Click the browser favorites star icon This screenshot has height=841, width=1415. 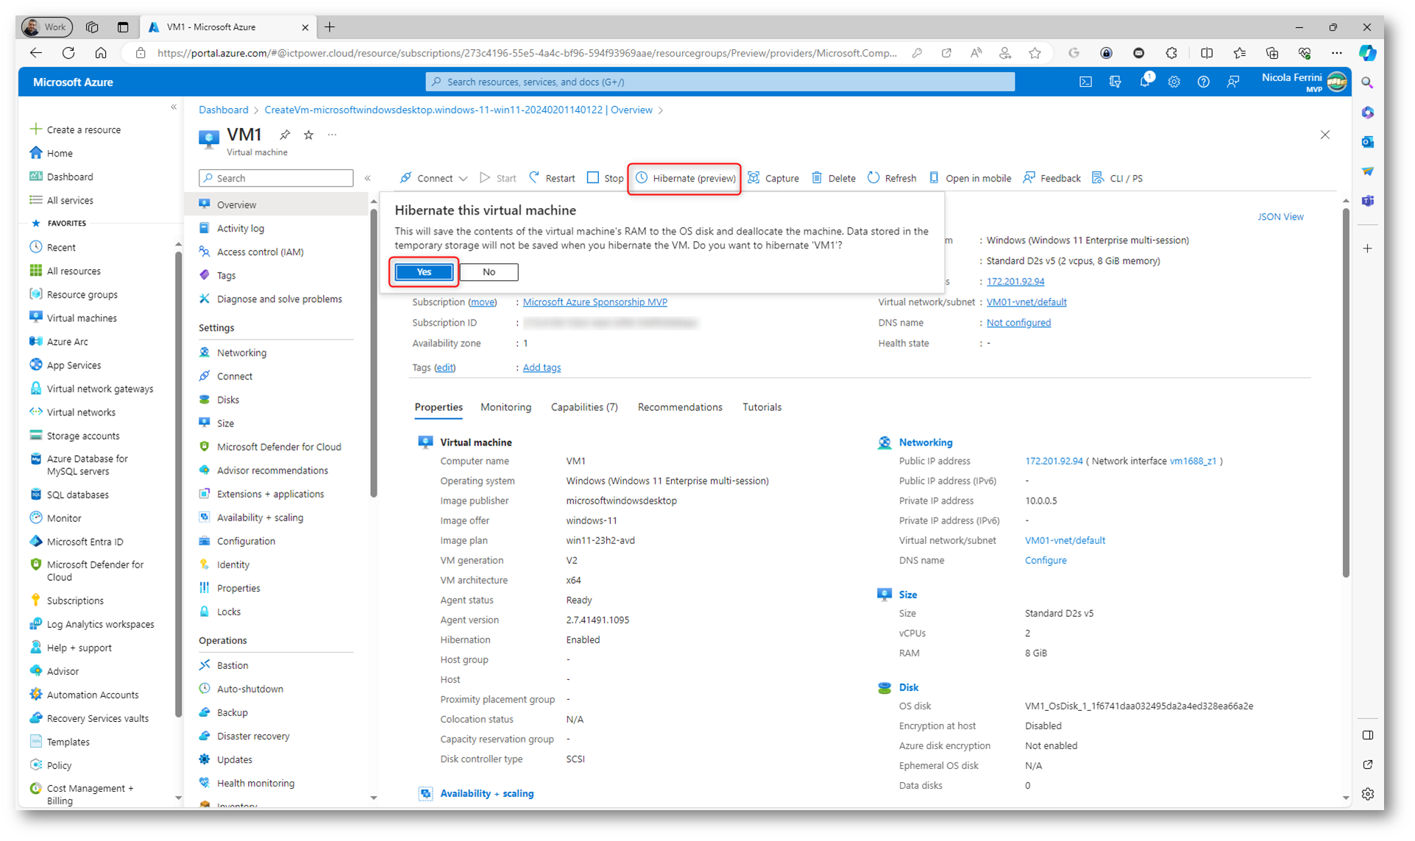click(1035, 53)
